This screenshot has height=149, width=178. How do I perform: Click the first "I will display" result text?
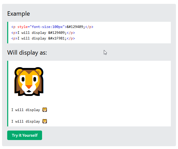(25, 110)
